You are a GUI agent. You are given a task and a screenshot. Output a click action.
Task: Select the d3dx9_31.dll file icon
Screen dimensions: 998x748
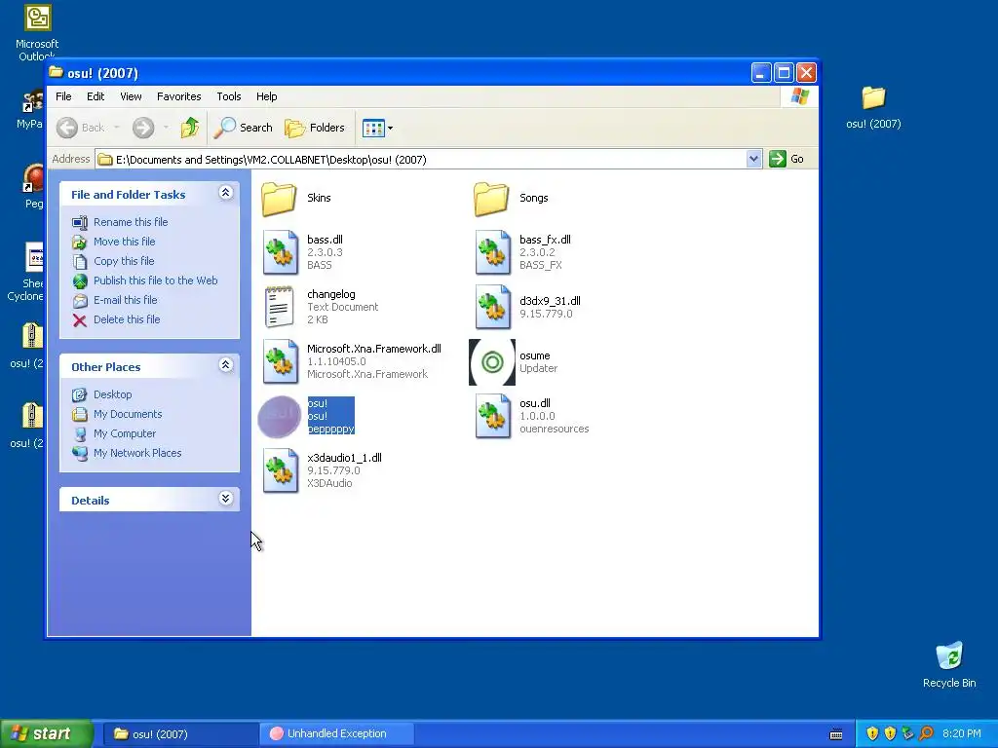click(x=492, y=307)
